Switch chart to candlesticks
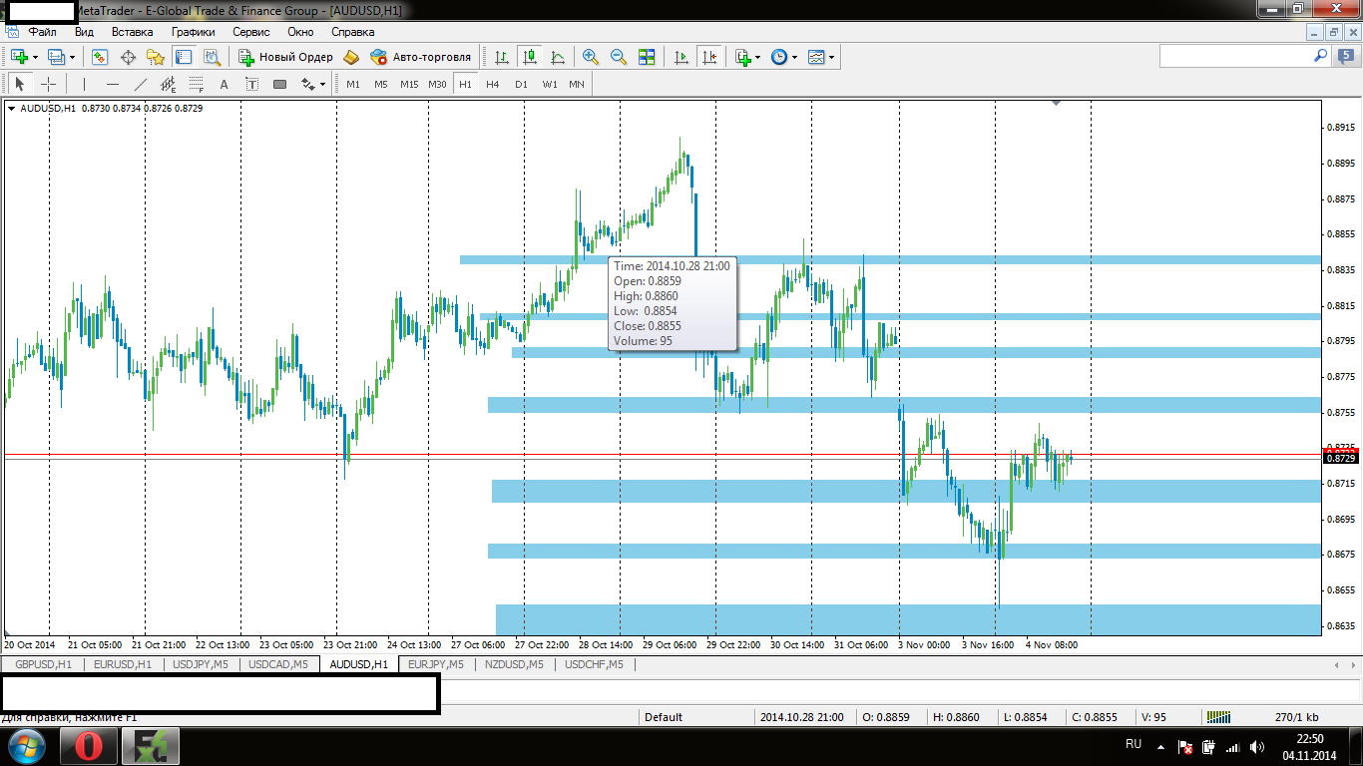The image size is (1363, 766). point(530,57)
